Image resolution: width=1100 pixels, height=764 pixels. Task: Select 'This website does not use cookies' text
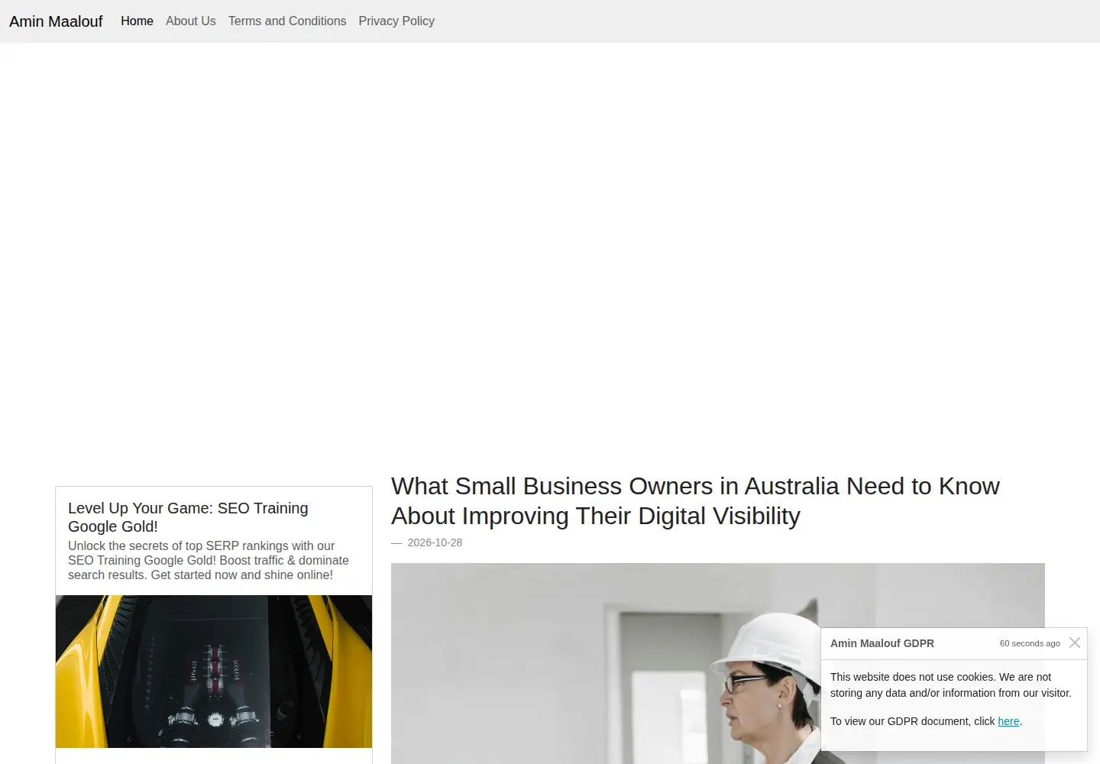click(x=951, y=685)
